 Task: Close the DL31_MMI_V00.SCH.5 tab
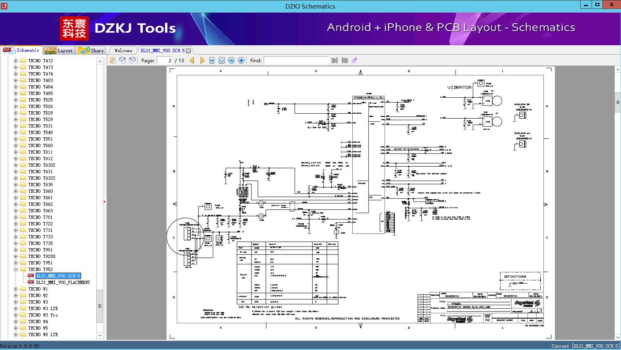(x=189, y=51)
